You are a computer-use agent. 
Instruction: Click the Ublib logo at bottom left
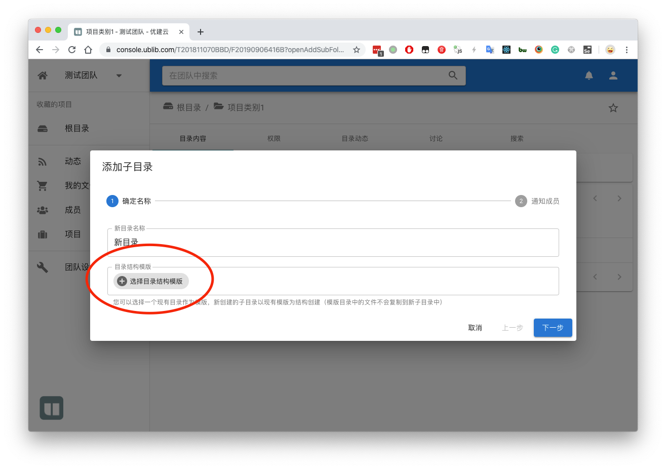[x=52, y=408]
